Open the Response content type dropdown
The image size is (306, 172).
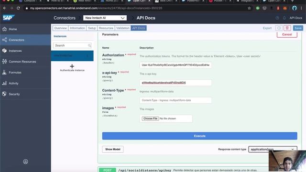click(x=273, y=149)
